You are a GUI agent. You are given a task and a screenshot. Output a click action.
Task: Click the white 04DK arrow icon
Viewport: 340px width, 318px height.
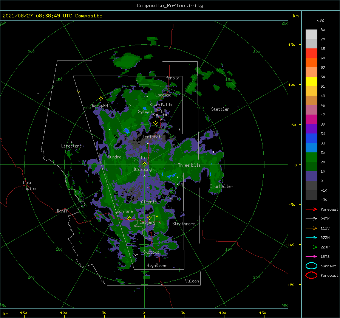coord(311,219)
